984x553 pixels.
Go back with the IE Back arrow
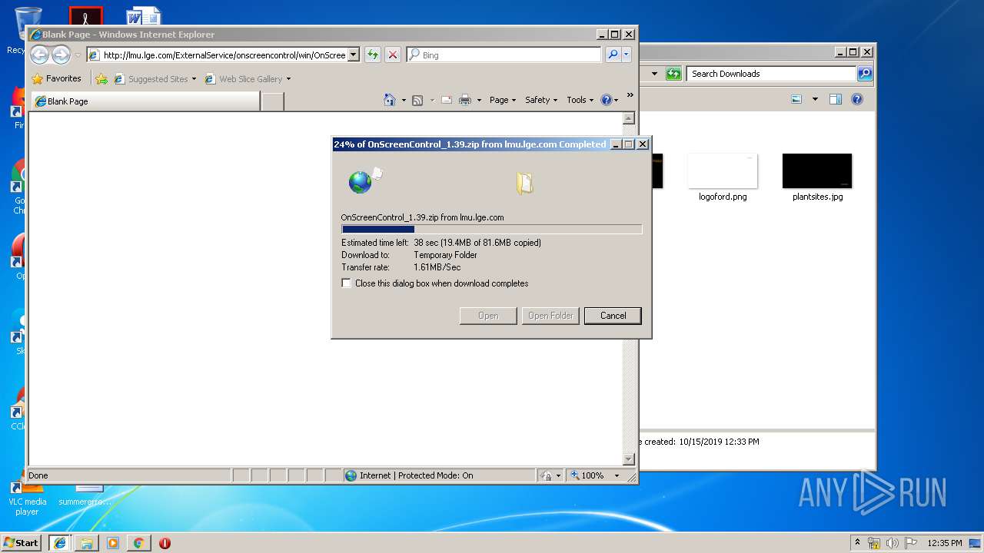coord(39,55)
